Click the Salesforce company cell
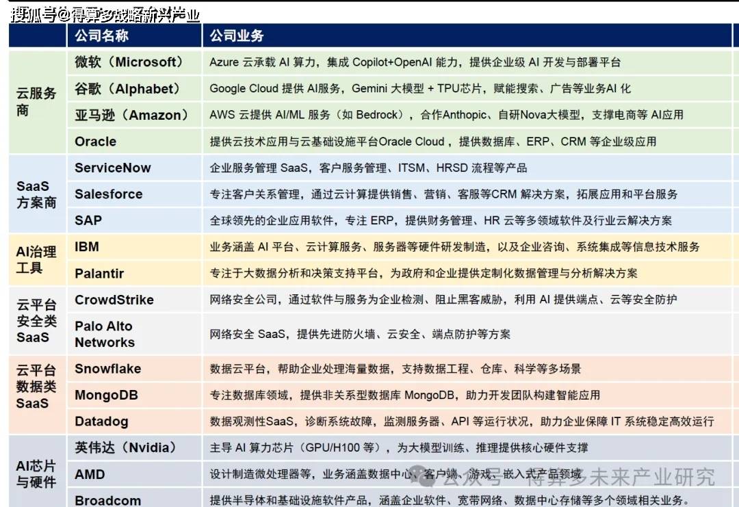The height and width of the screenshot is (507, 739). (109, 194)
